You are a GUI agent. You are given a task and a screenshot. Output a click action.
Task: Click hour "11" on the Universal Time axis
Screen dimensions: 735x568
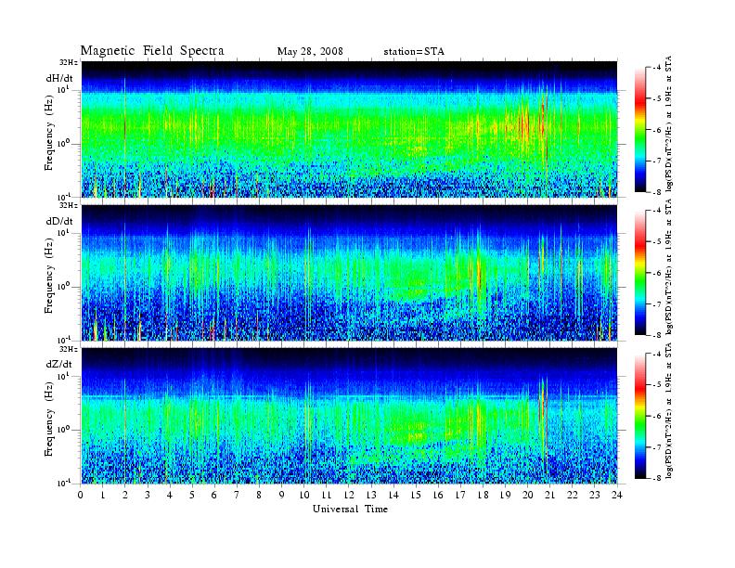pos(327,495)
